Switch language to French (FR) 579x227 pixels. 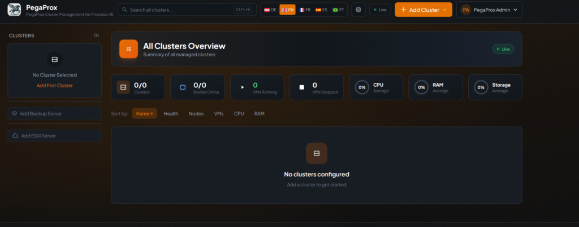pyautogui.click(x=305, y=10)
